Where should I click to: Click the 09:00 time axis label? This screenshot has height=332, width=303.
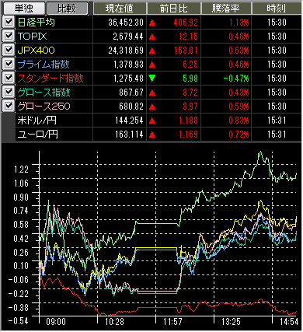pyautogui.click(x=56, y=322)
